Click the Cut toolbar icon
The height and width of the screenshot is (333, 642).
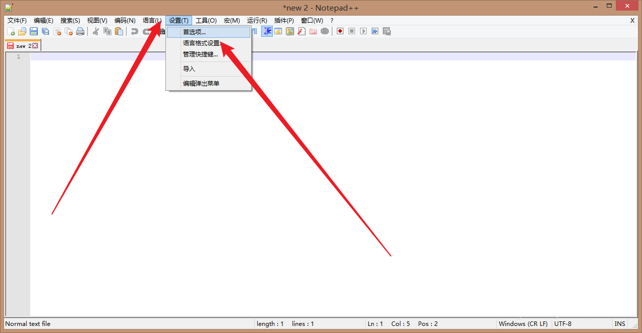96,31
